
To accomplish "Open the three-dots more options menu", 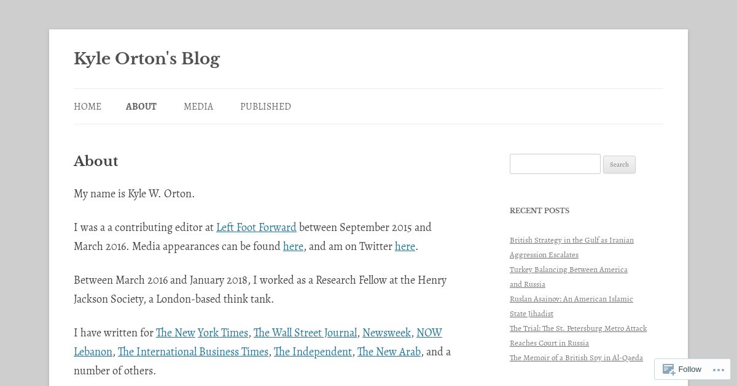I will (x=719, y=369).
